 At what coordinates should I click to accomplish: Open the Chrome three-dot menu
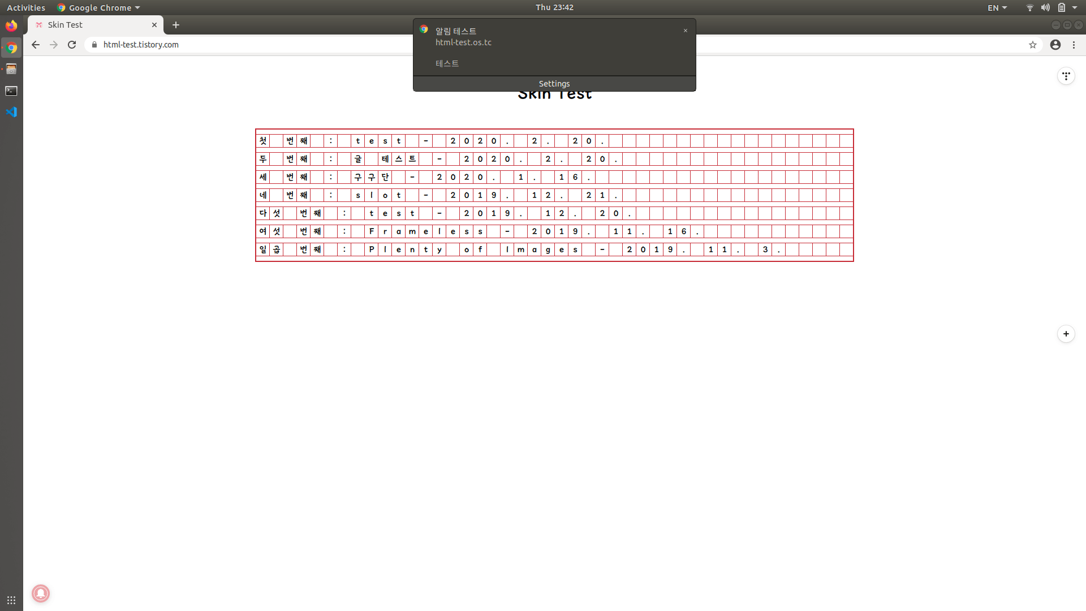coord(1074,45)
